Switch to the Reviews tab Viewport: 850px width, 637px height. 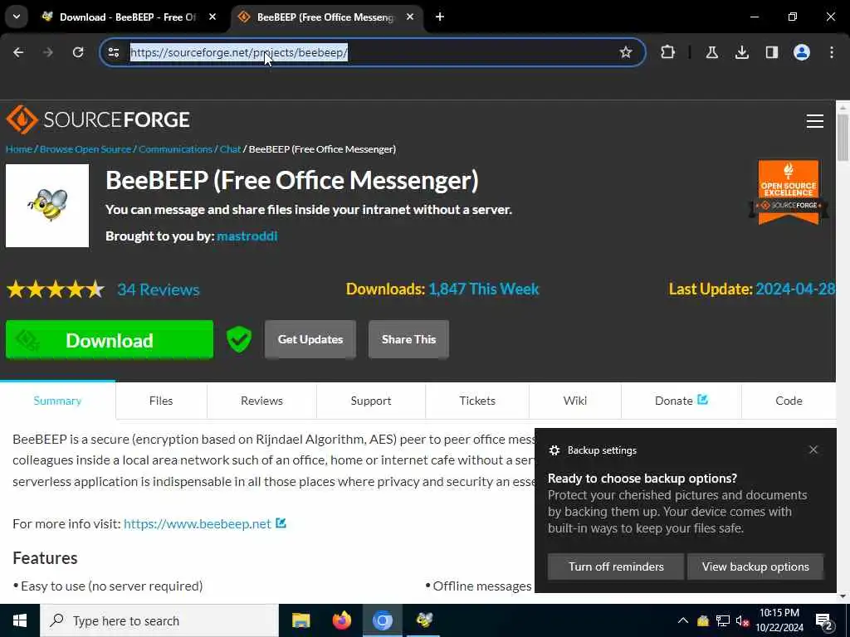point(261,401)
